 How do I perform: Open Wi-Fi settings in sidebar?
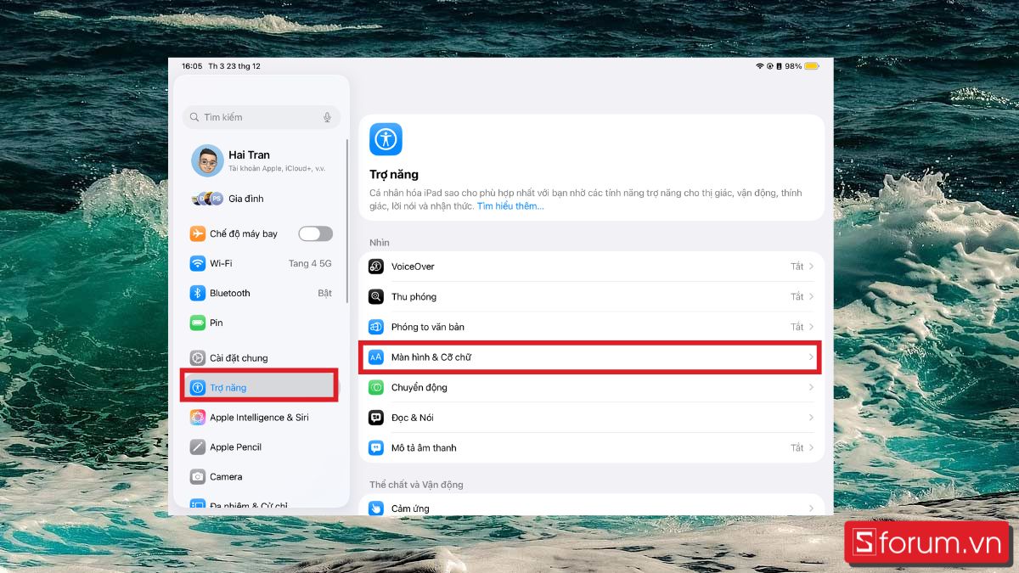click(262, 263)
